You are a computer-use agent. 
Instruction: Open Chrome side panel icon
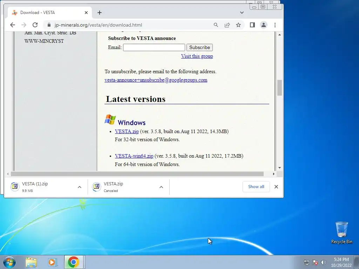pyautogui.click(x=252, y=25)
